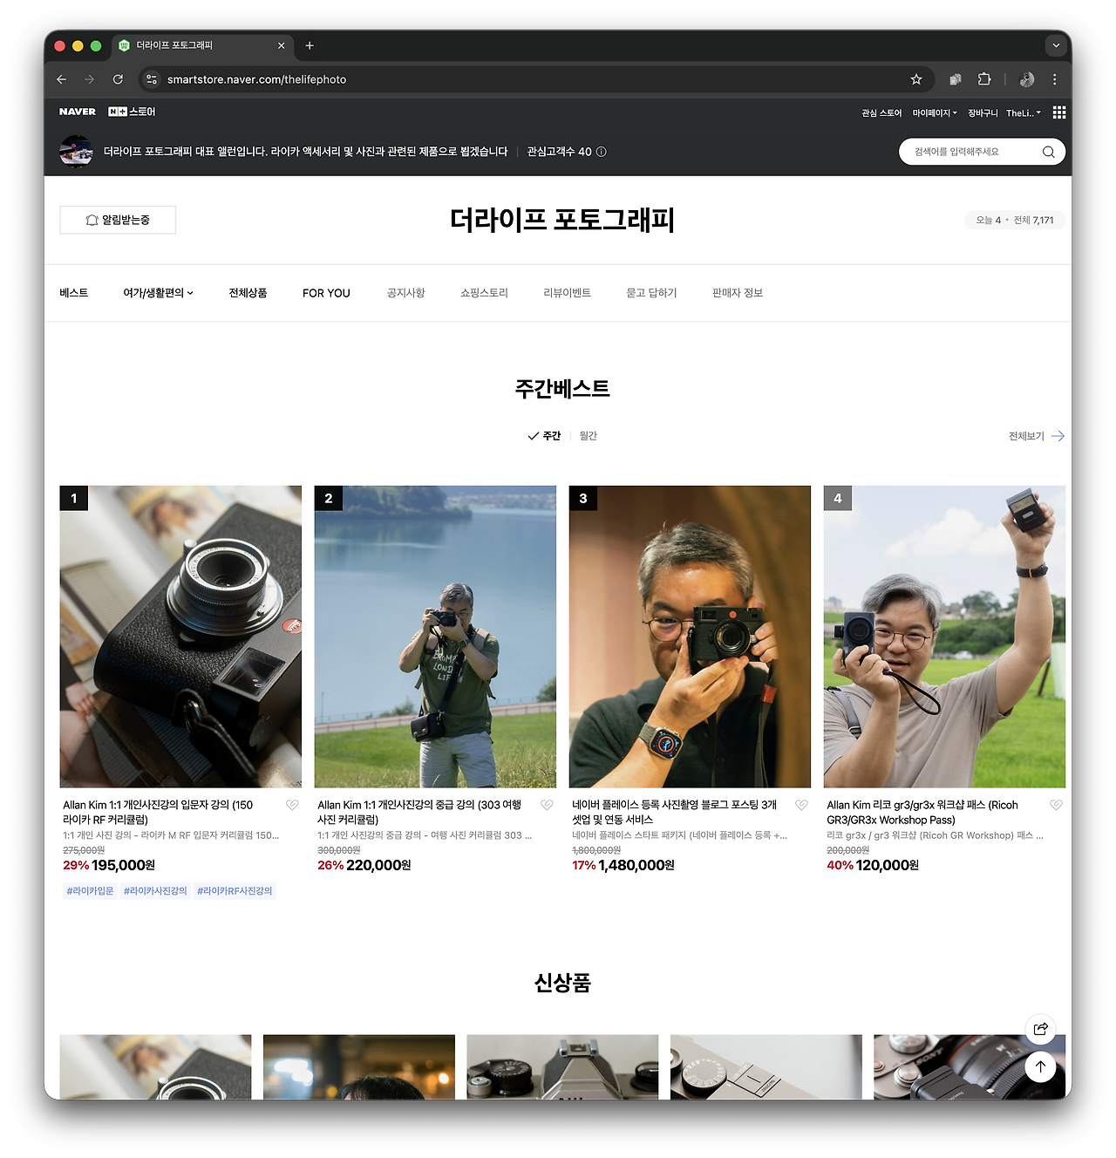Click the browser forward arrow

coord(90,79)
